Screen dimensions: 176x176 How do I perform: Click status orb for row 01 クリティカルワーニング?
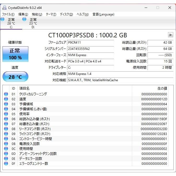tap(6, 94)
